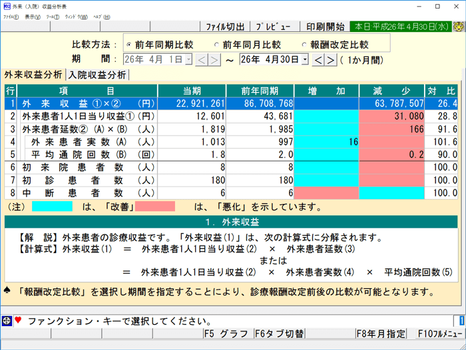Open the ファイル(F) menu

pos(11,17)
